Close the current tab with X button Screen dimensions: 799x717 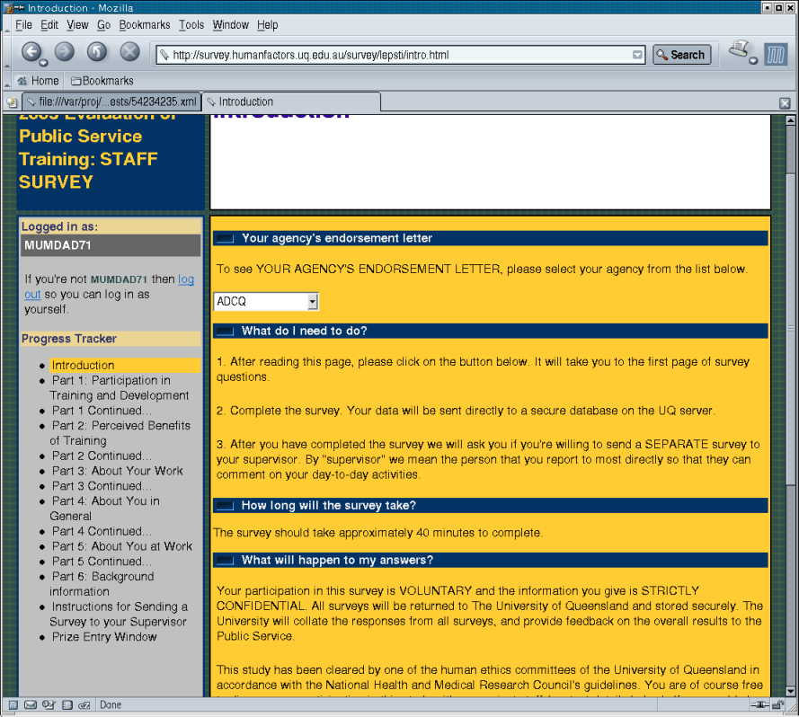coord(785,103)
